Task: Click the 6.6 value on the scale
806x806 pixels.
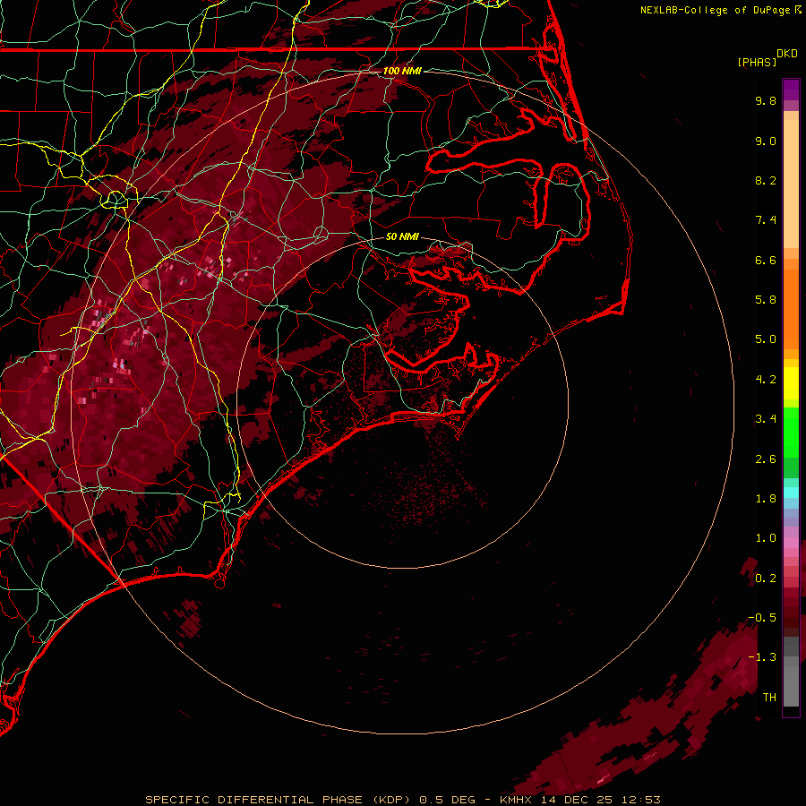Action: tap(766, 260)
